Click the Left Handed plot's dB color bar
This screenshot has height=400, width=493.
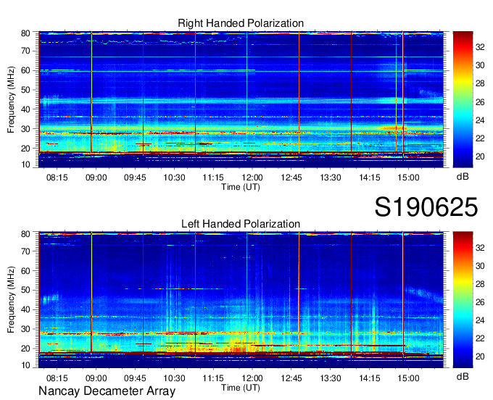463,300
